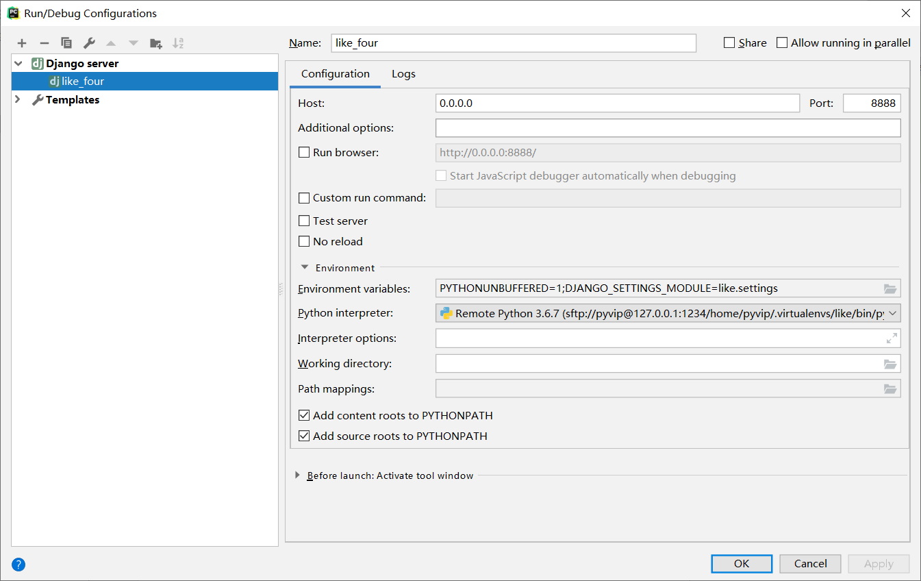Click the Name input field
The image size is (921, 581).
click(x=514, y=42)
